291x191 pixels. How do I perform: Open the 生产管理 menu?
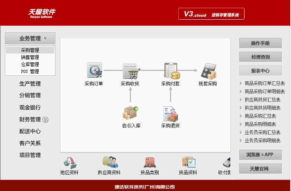30,84
